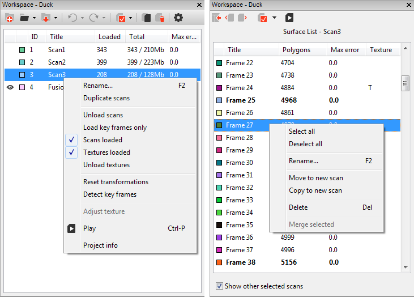Select the Frame 25 row
This screenshot has height=297, width=414.
tap(308, 100)
